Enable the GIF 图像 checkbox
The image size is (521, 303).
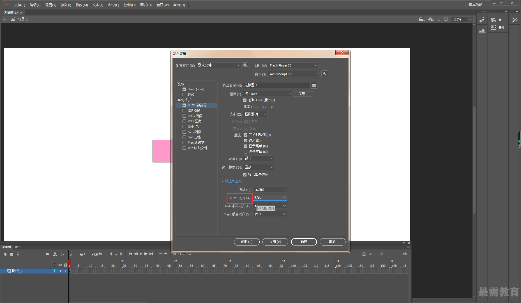(184, 111)
